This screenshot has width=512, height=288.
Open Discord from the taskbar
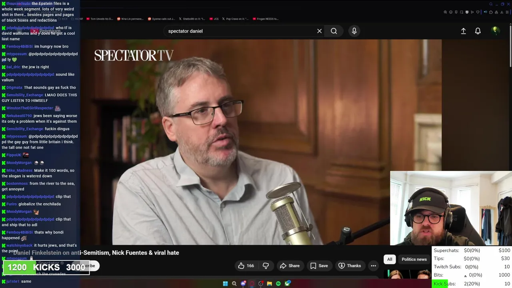243,284
